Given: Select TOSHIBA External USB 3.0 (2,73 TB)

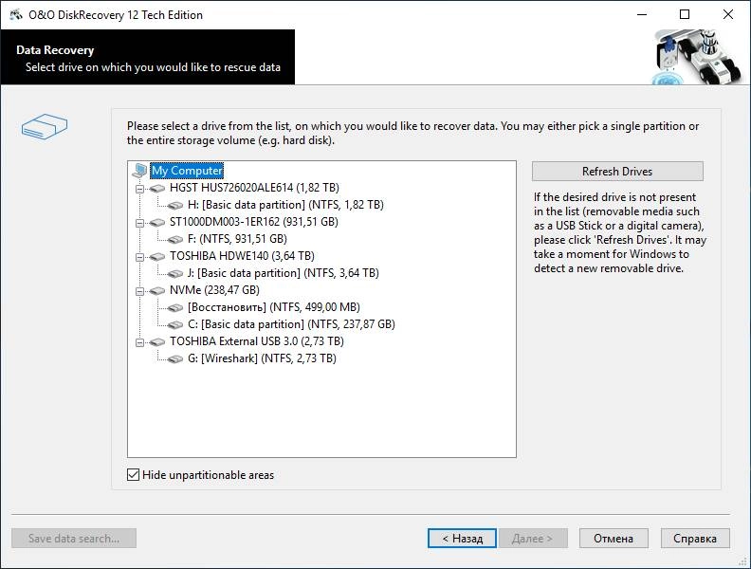Looking at the screenshot, I should 257,341.
